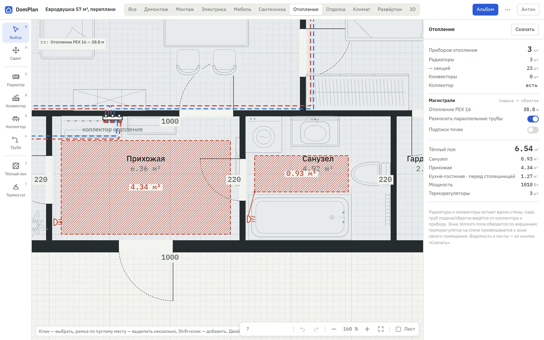Activate the Труба pipe tool

point(16,143)
